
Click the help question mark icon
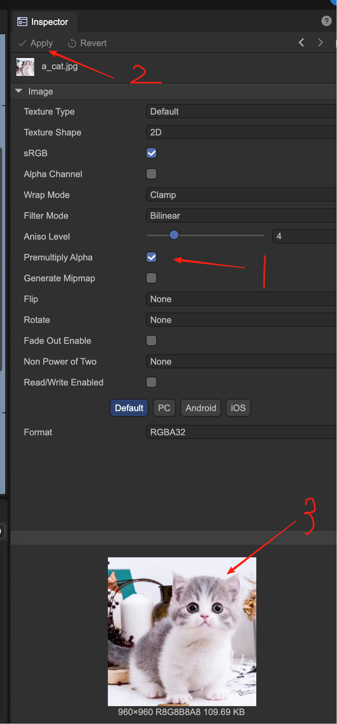[x=326, y=21]
